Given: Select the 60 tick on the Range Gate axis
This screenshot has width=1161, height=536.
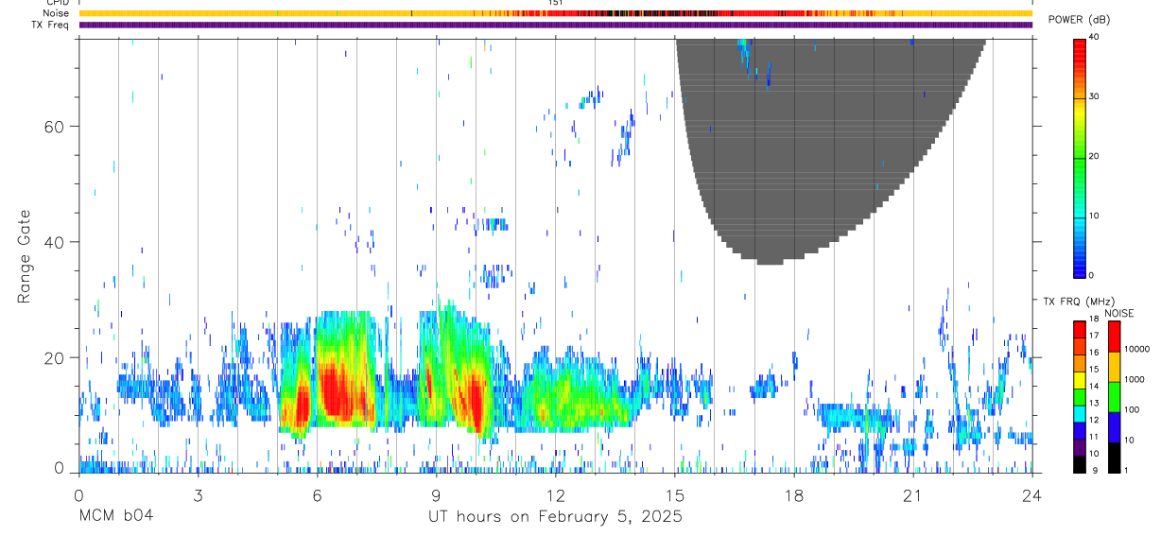Looking at the screenshot, I should coord(53,126).
